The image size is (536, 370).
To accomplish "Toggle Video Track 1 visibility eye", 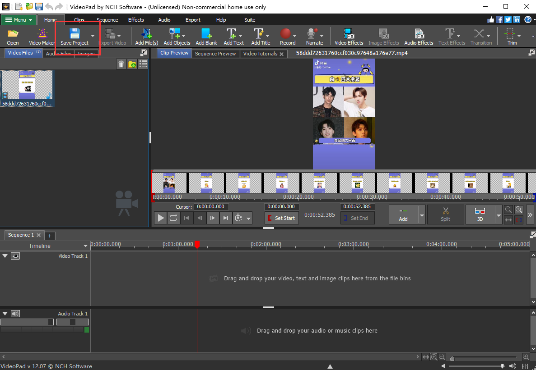I will [16, 256].
